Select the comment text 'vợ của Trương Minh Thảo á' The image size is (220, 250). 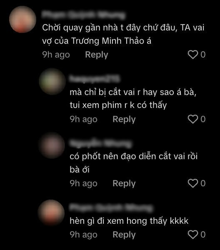97,41
